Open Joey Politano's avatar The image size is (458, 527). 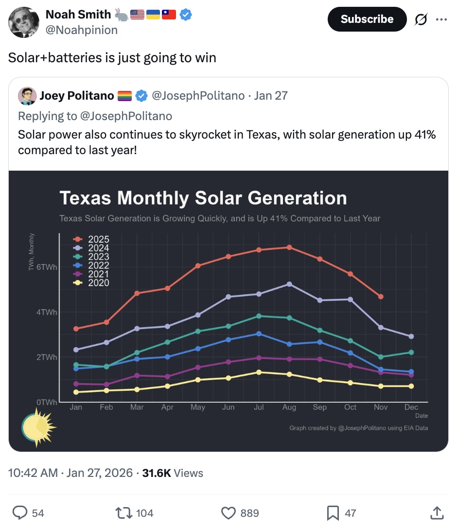(x=27, y=96)
